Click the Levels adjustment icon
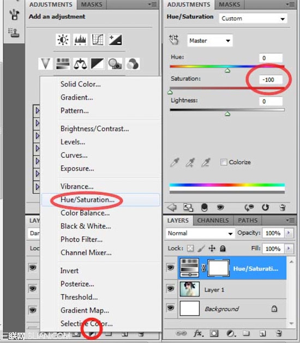 tap(80, 39)
